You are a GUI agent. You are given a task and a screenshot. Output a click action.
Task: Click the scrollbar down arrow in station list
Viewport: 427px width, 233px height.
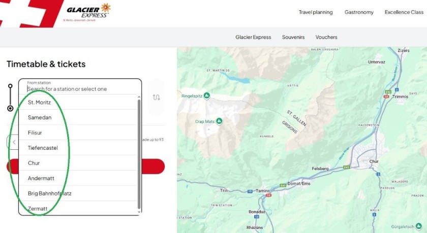[139, 212]
